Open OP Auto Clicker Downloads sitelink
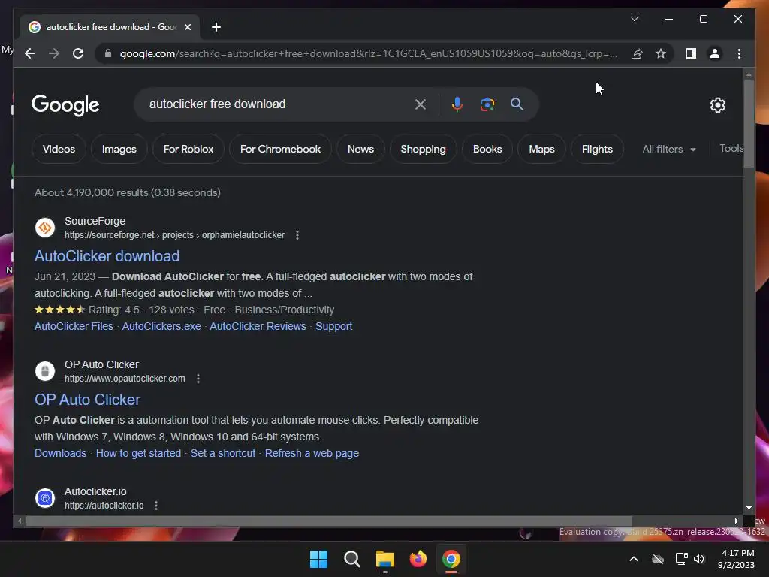Viewport: 769px width, 577px height. click(x=60, y=453)
